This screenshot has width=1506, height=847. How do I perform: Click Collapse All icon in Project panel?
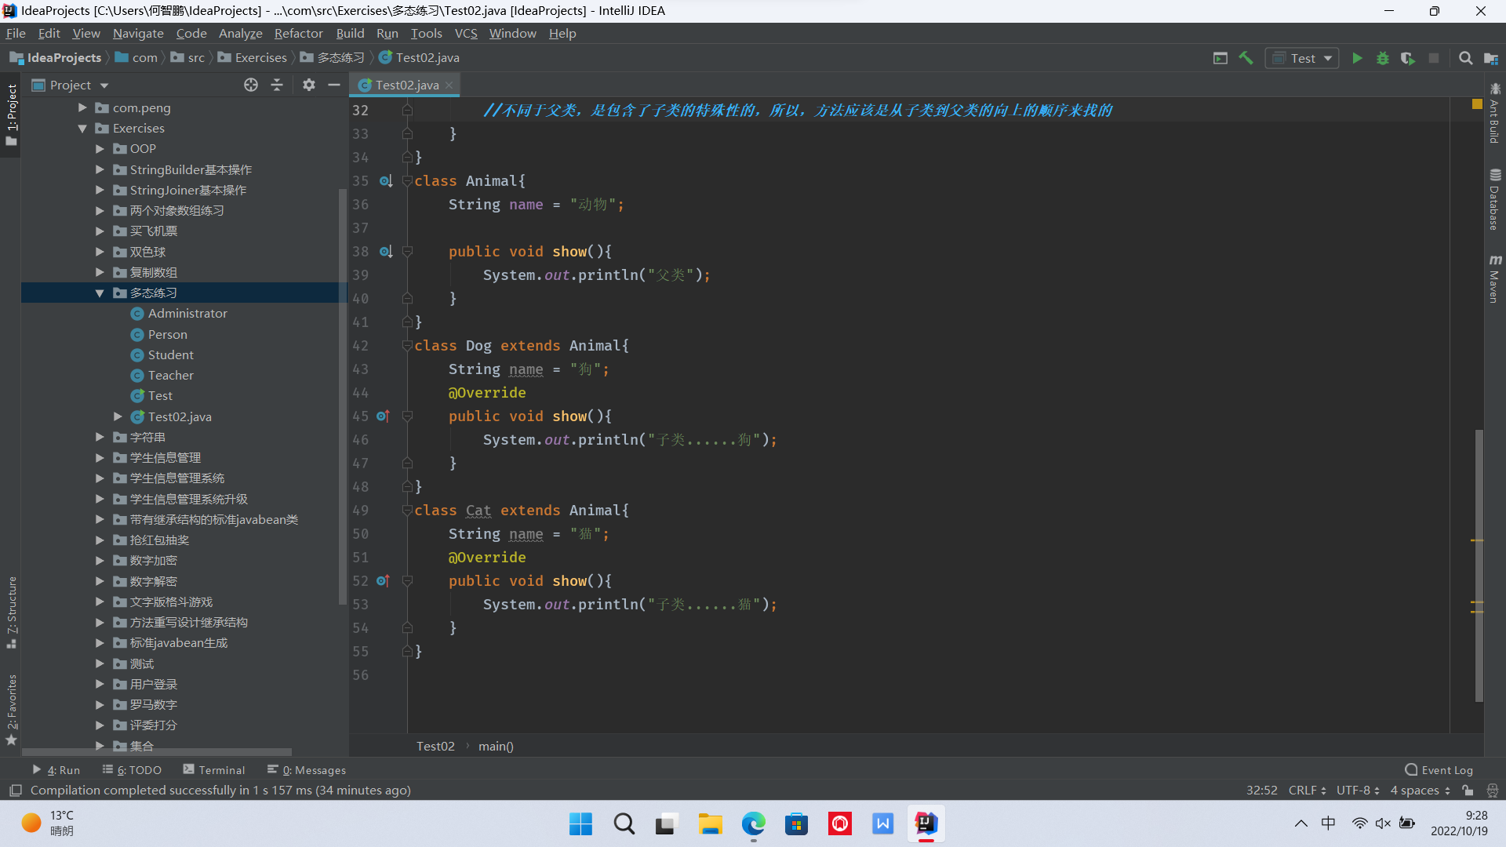click(x=277, y=85)
